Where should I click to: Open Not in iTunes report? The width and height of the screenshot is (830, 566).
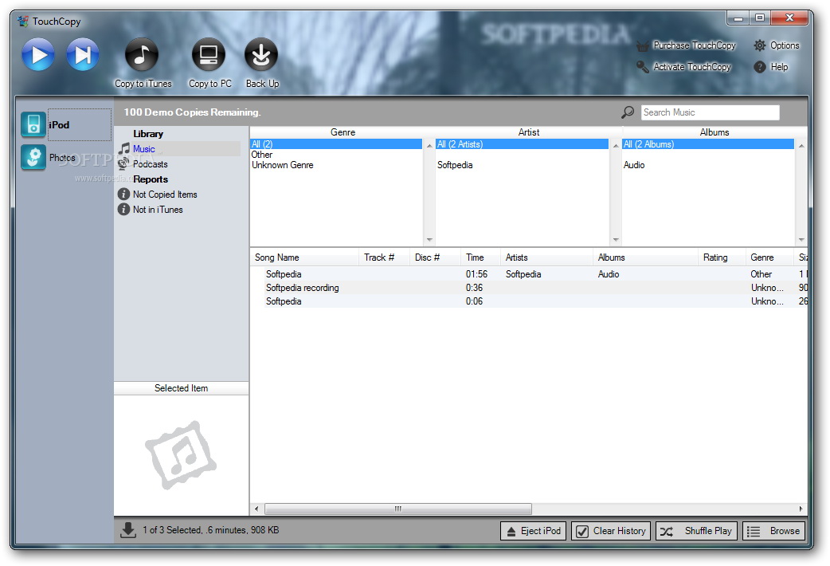[158, 210]
